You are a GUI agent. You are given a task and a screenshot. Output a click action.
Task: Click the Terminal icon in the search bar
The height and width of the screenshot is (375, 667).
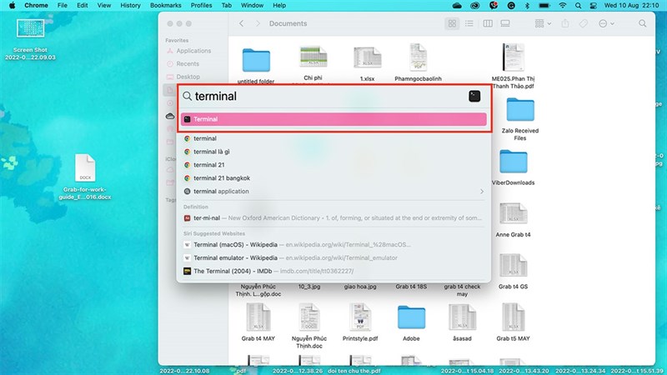[x=474, y=96]
